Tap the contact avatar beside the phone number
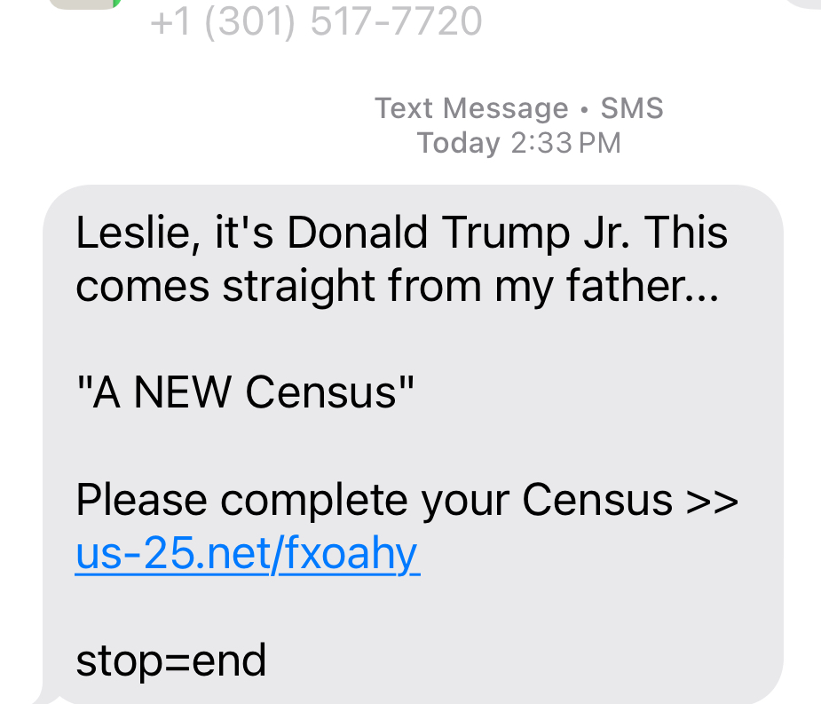Screen dimensions: 821x704 point(85,4)
